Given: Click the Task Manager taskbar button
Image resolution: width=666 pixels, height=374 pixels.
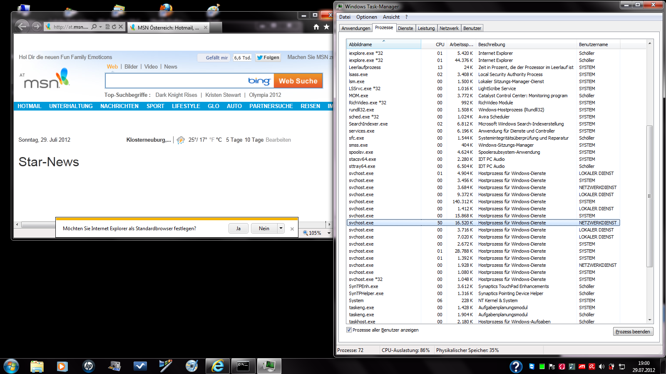Looking at the screenshot, I should point(269,366).
